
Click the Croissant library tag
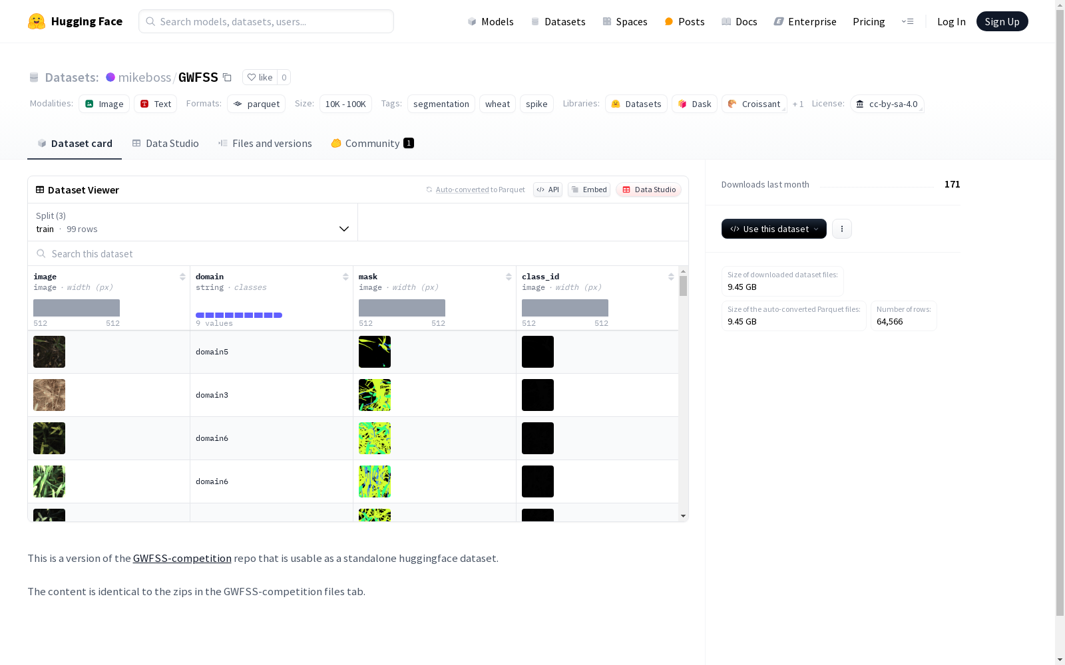coord(754,104)
